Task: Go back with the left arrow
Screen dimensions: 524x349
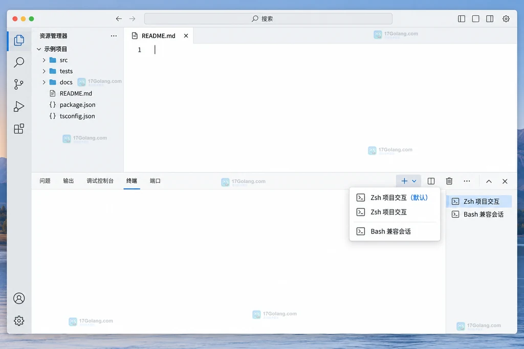Action: click(119, 19)
